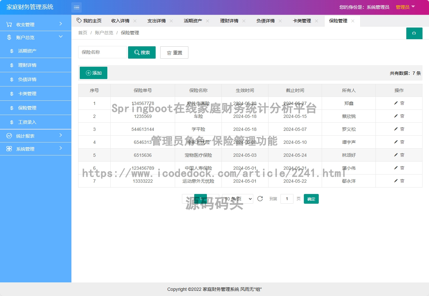Open the 10 条/页 page size dropdown
This screenshot has height=296, width=429.
point(238,199)
